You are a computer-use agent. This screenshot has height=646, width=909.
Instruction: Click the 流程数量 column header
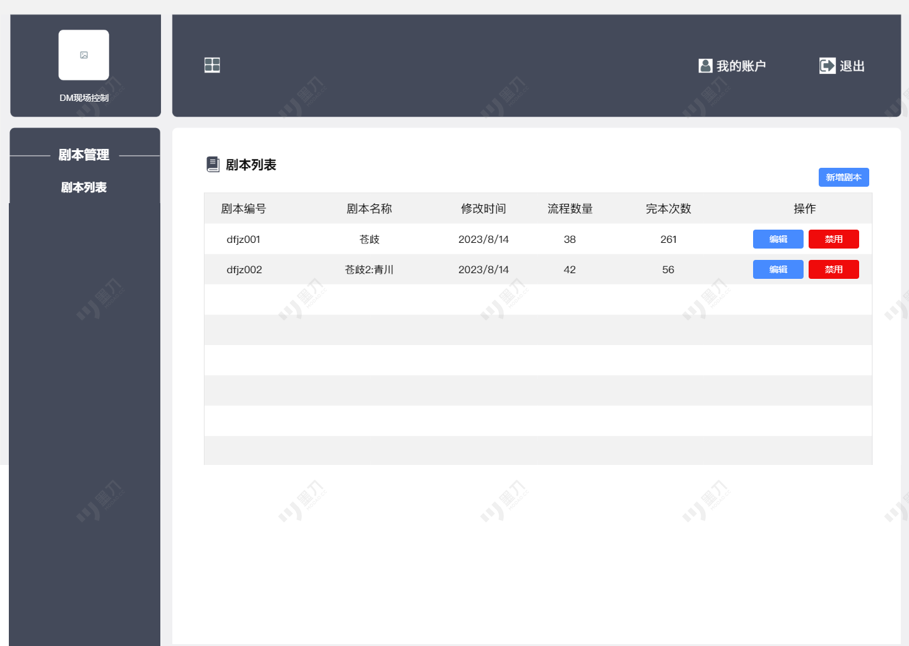(x=570, y=208)
